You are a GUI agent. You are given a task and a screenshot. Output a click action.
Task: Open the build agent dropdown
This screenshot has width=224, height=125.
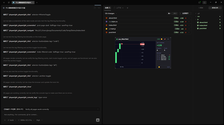coord(12,120)
